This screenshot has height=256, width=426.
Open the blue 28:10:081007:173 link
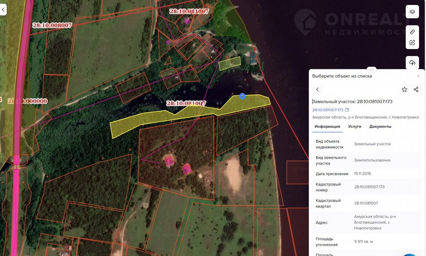pyautogui.click(x=327, y=110)
